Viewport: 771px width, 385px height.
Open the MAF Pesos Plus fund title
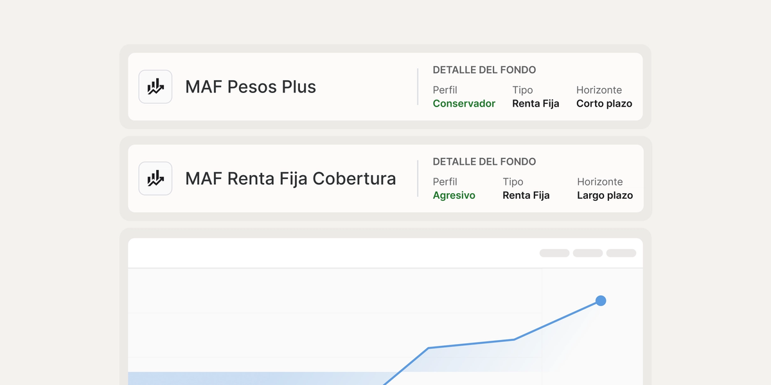(251, 87)
